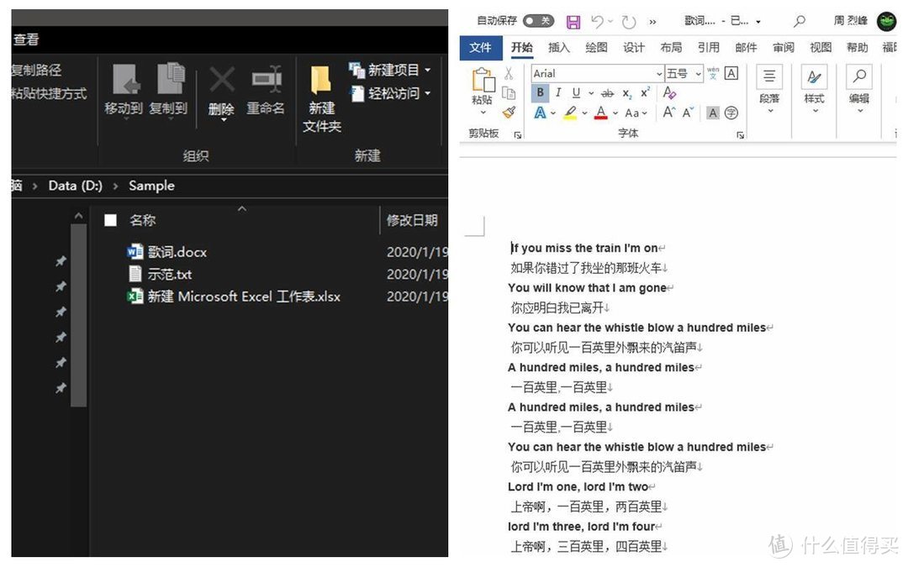Screen dimensions: 908x567
Task: Switch to the 审阅 ribbon tab
Action: click(783, 47)
